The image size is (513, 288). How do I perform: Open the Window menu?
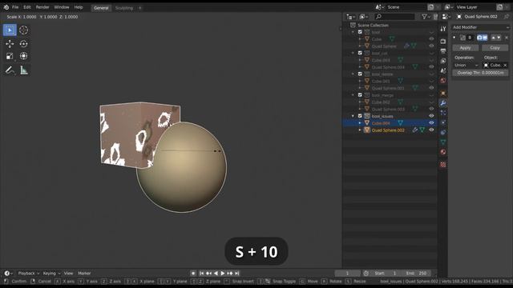(x=62, y=7)
